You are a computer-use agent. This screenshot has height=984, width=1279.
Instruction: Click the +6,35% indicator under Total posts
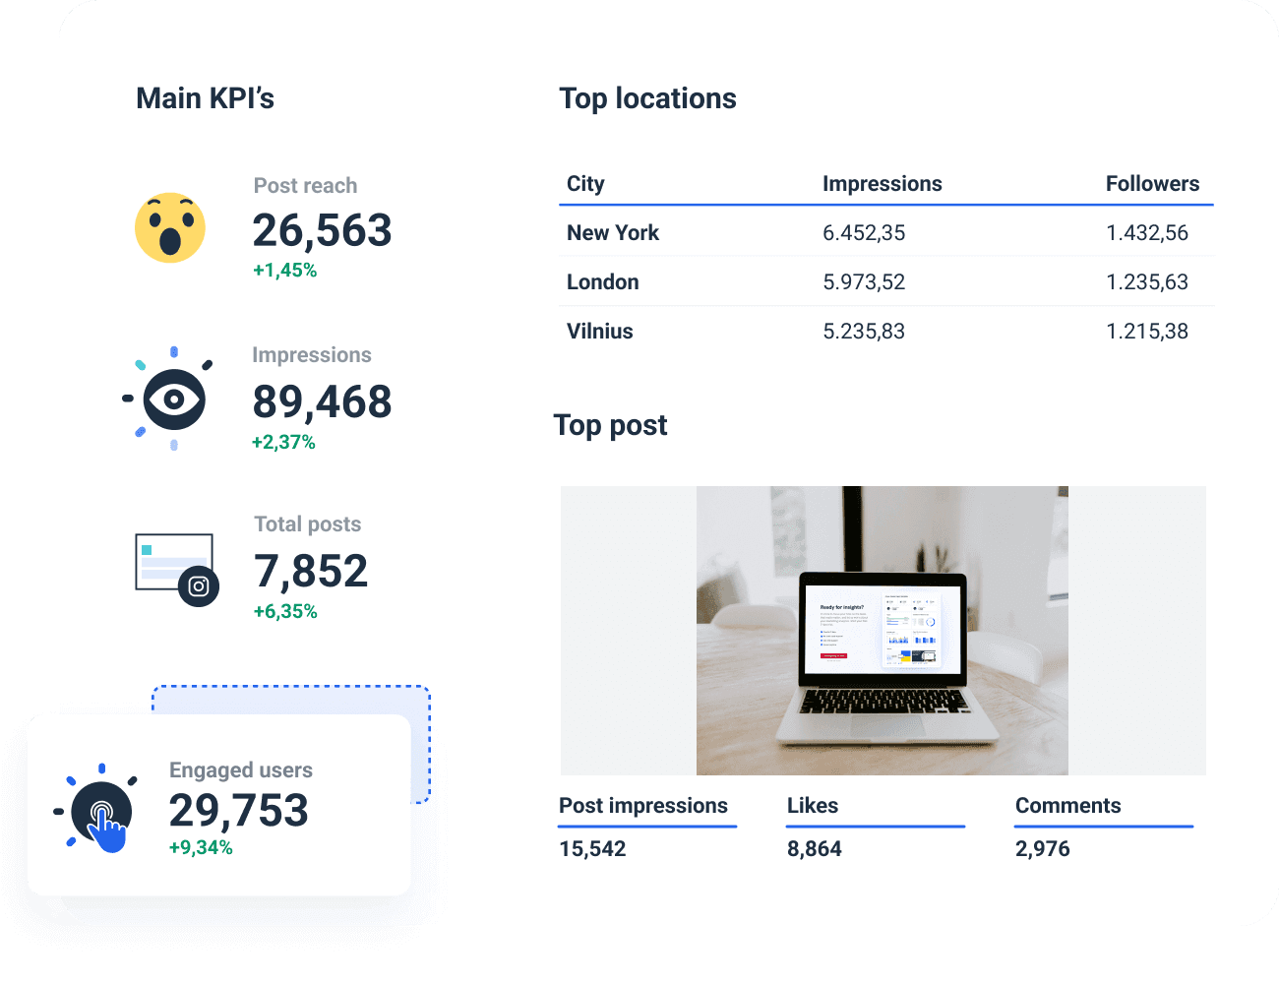click(285, 611)
